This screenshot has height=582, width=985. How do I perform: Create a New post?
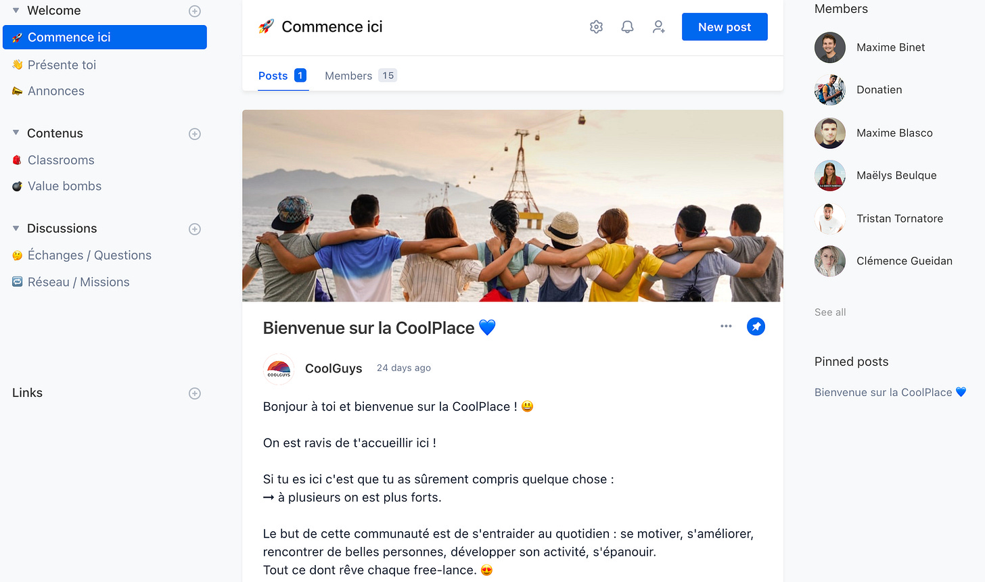[x=725, y=27]
